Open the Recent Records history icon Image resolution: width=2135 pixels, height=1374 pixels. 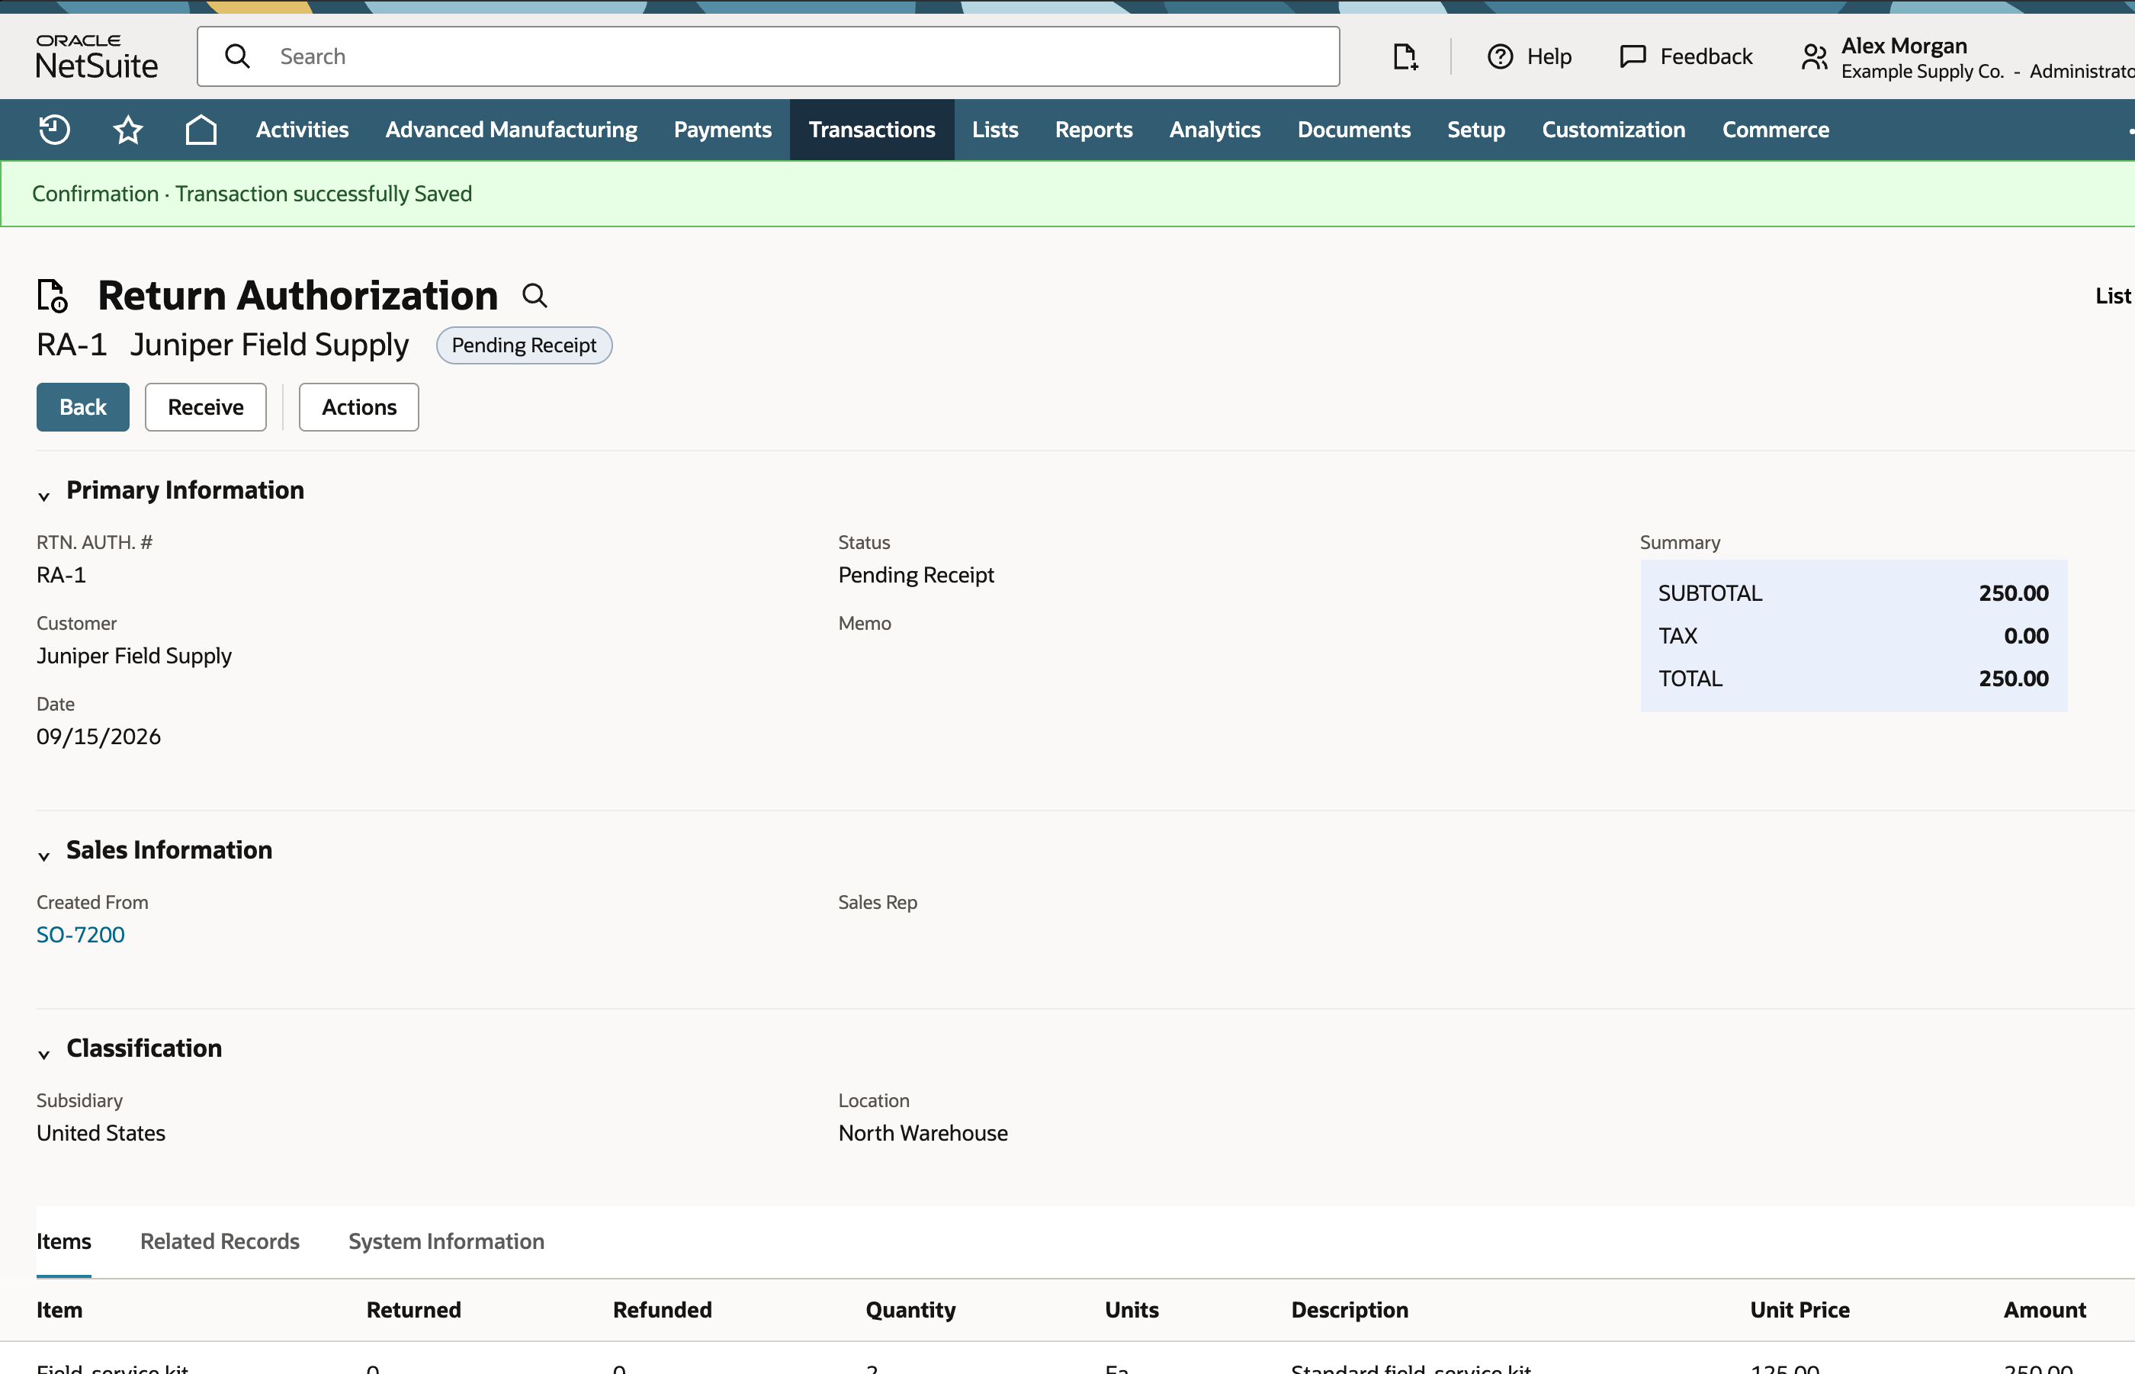click(54, 130)
